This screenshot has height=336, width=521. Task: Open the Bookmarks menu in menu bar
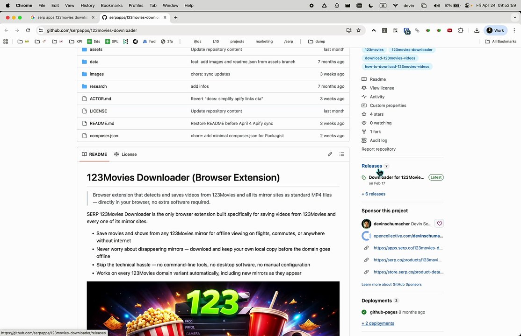click(112, 5)
